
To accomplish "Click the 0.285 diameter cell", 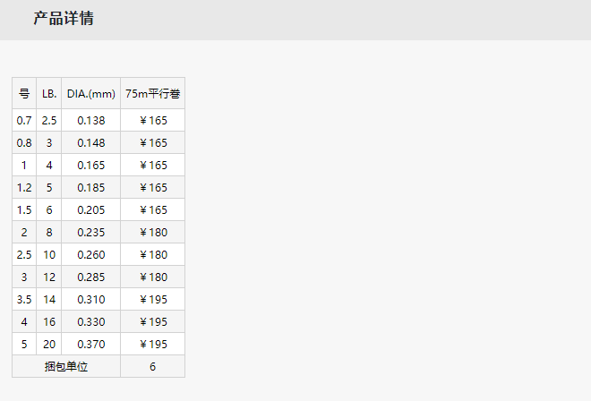I will click(91, 277).
